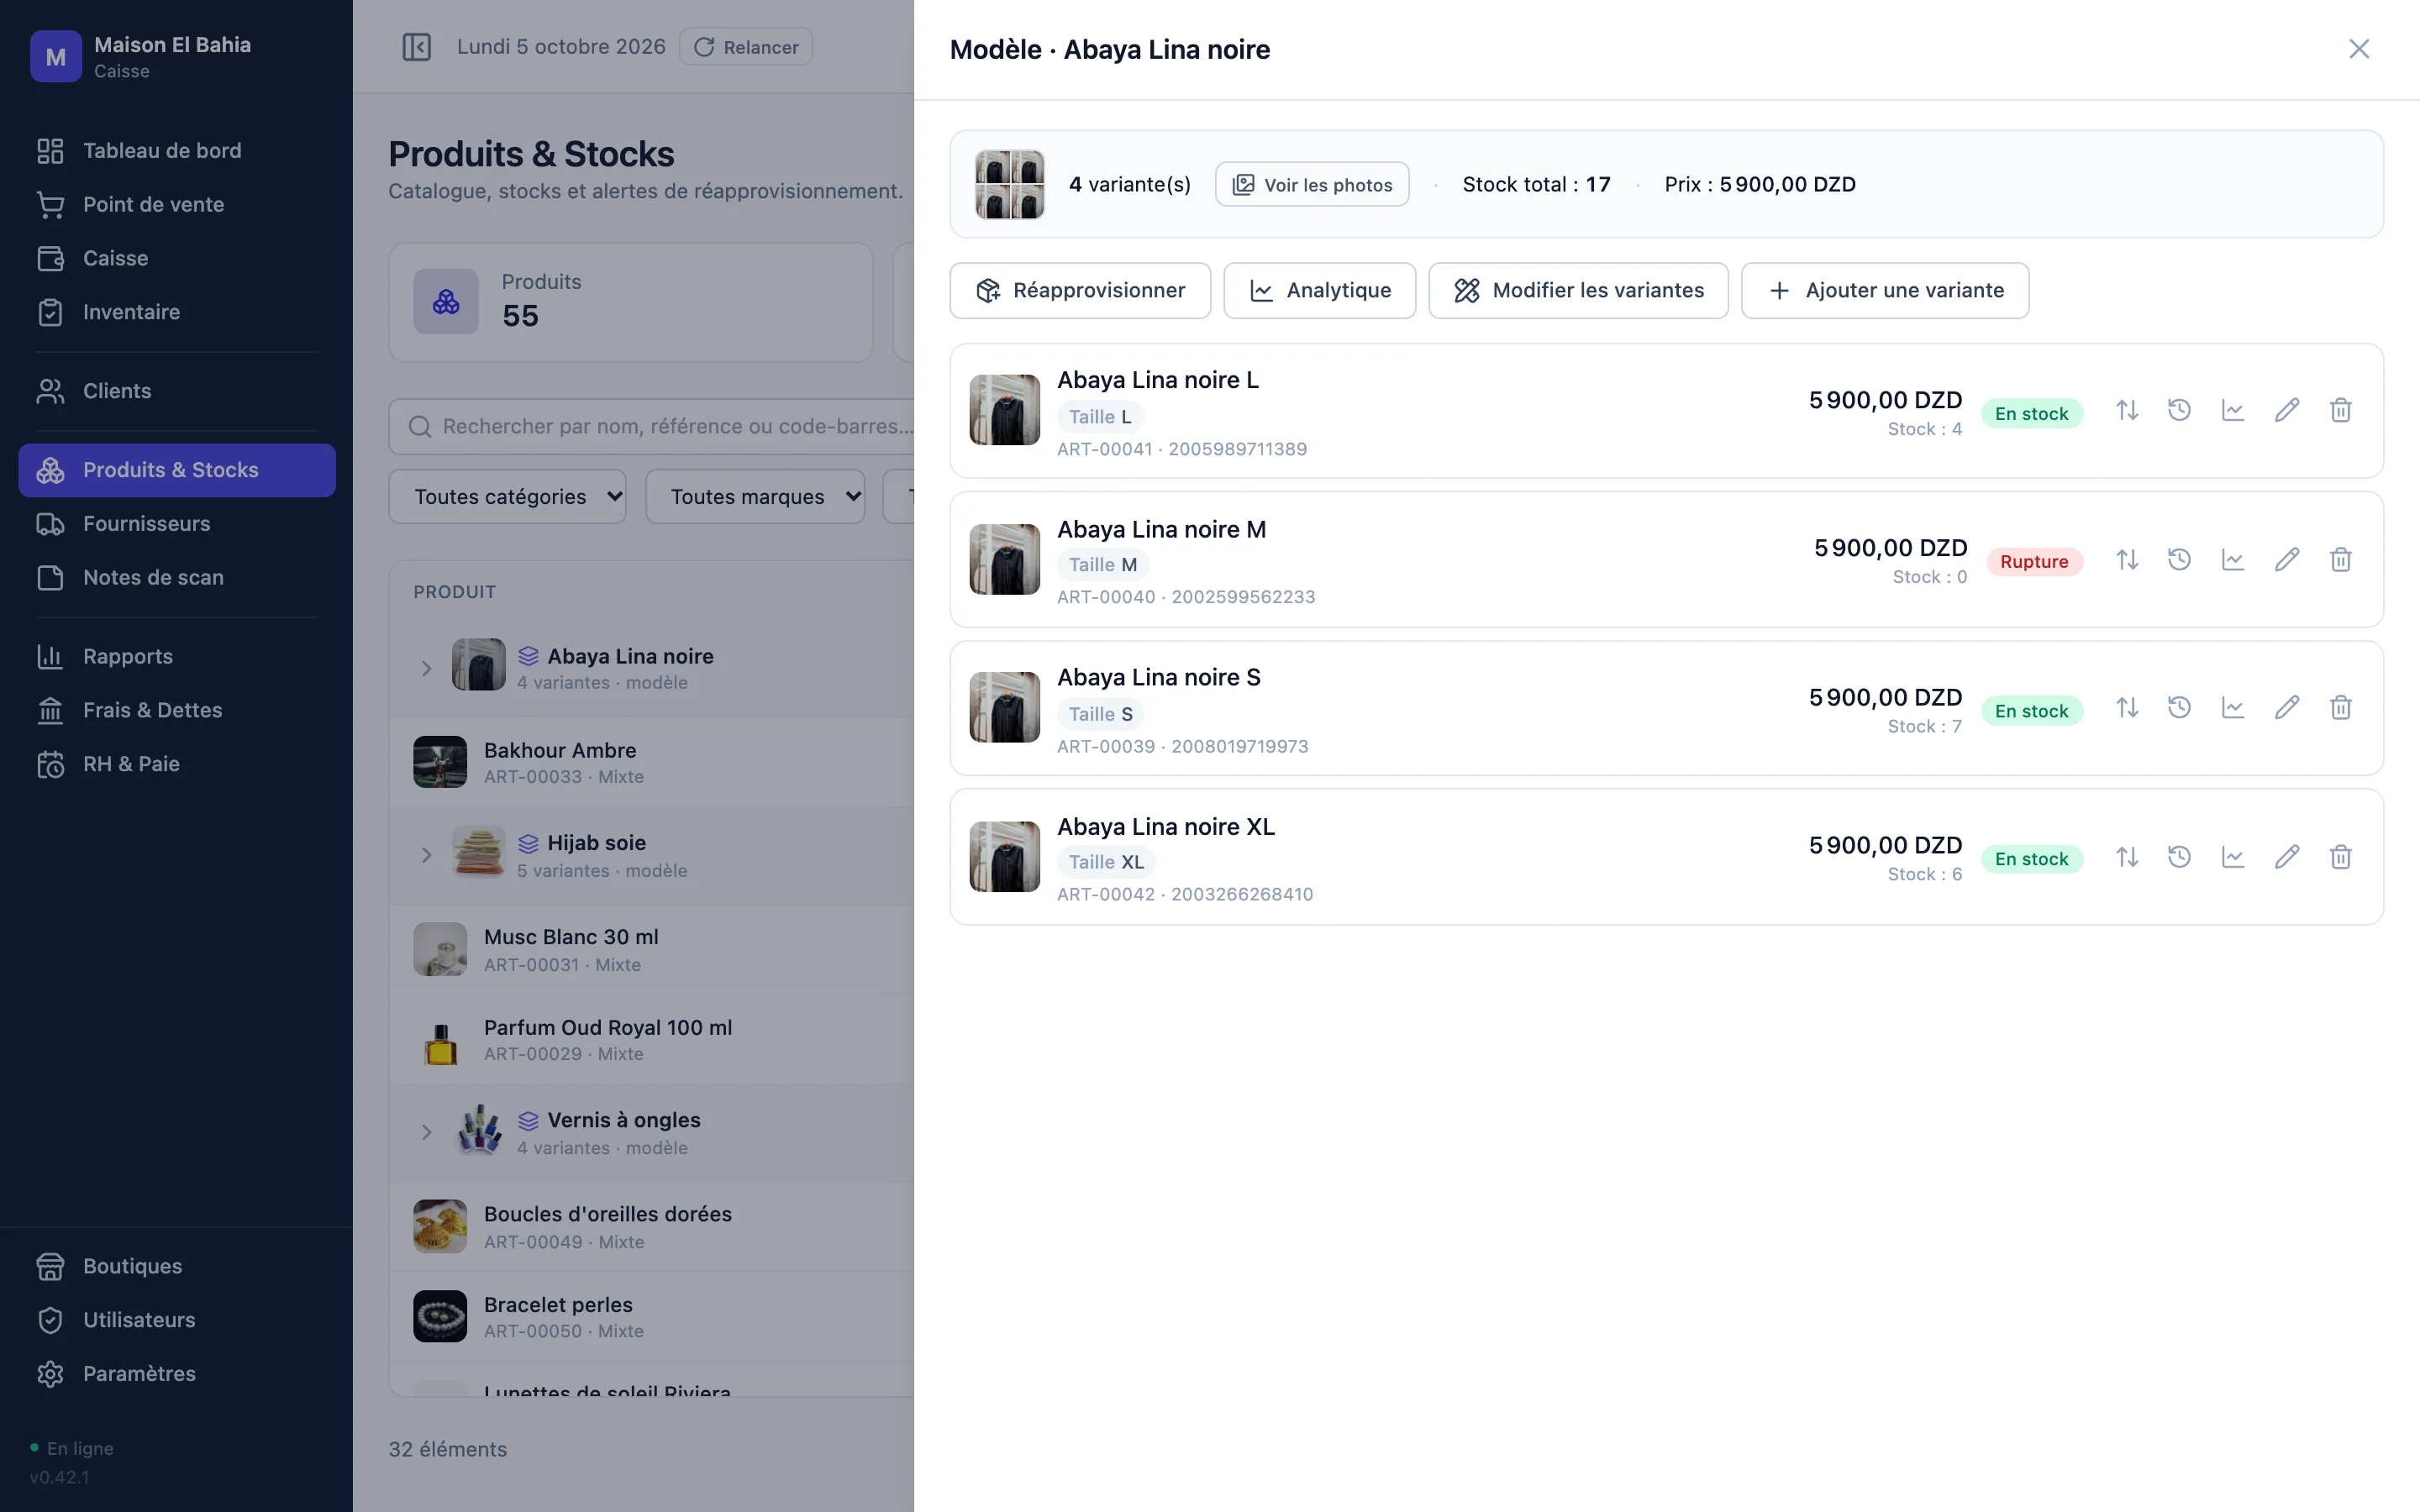
Task: Click stock adjustment arrows for Abaya Lina noire L
Action: coord(2127,411)
